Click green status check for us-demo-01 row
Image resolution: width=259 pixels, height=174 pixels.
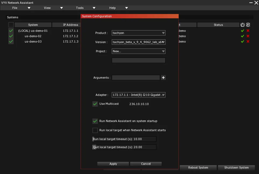[x=242, y=31]
